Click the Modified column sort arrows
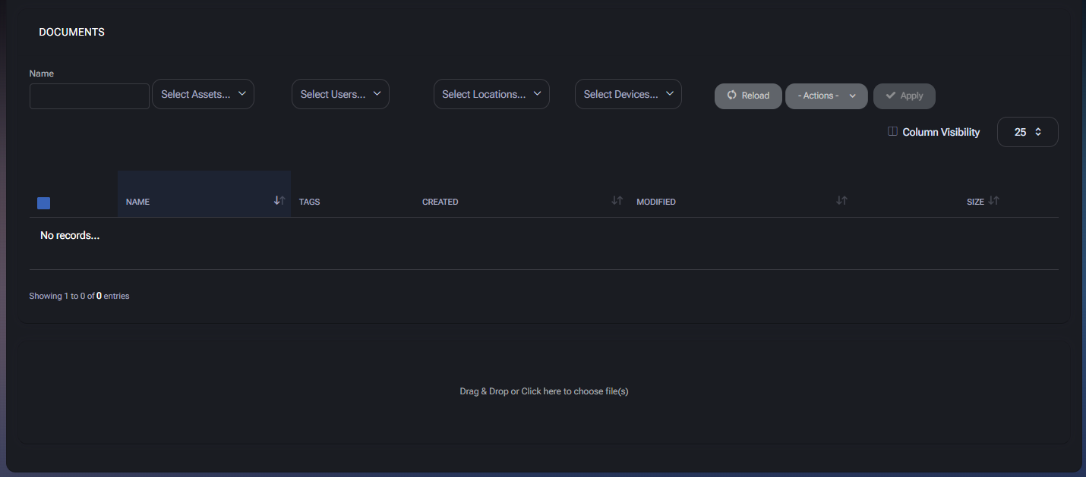Screen dimensions: 1086x477 pyautogui.click(x=841, y=201)
